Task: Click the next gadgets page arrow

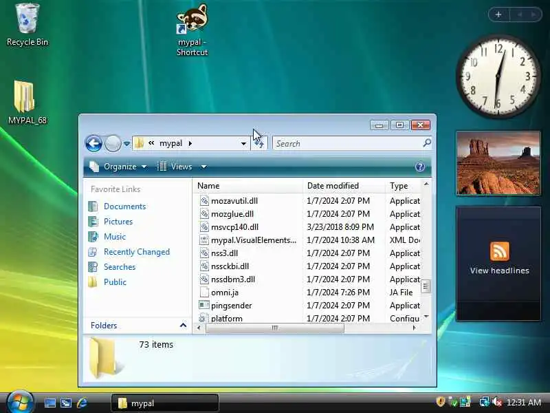Action: pos(533,14)
